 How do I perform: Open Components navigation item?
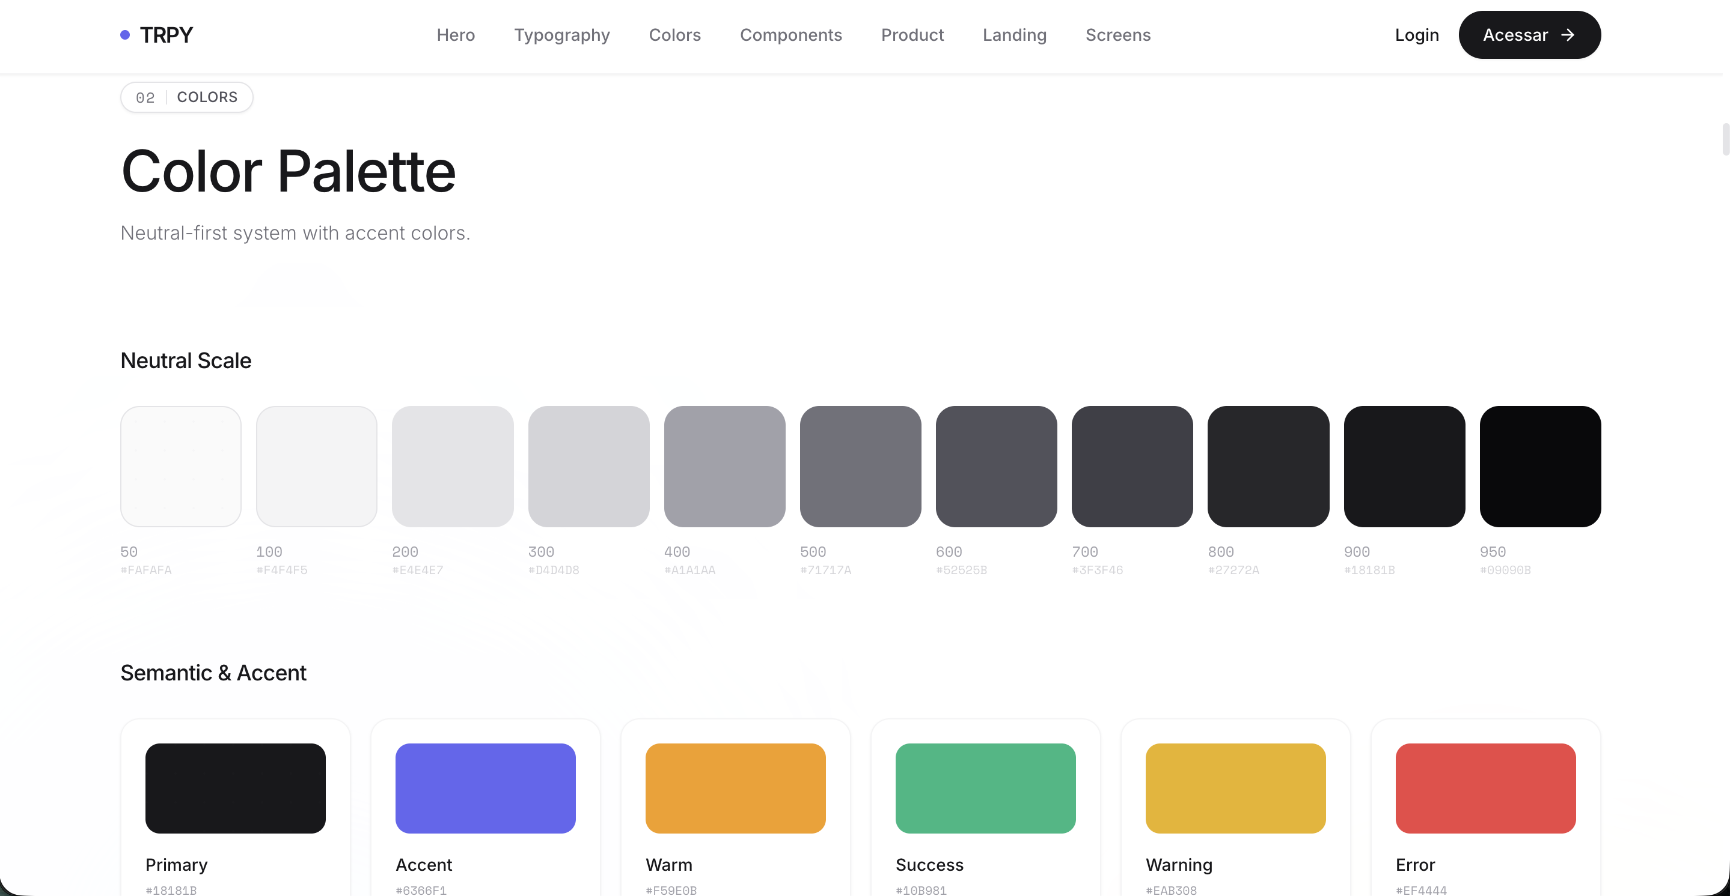pos(790,35)
